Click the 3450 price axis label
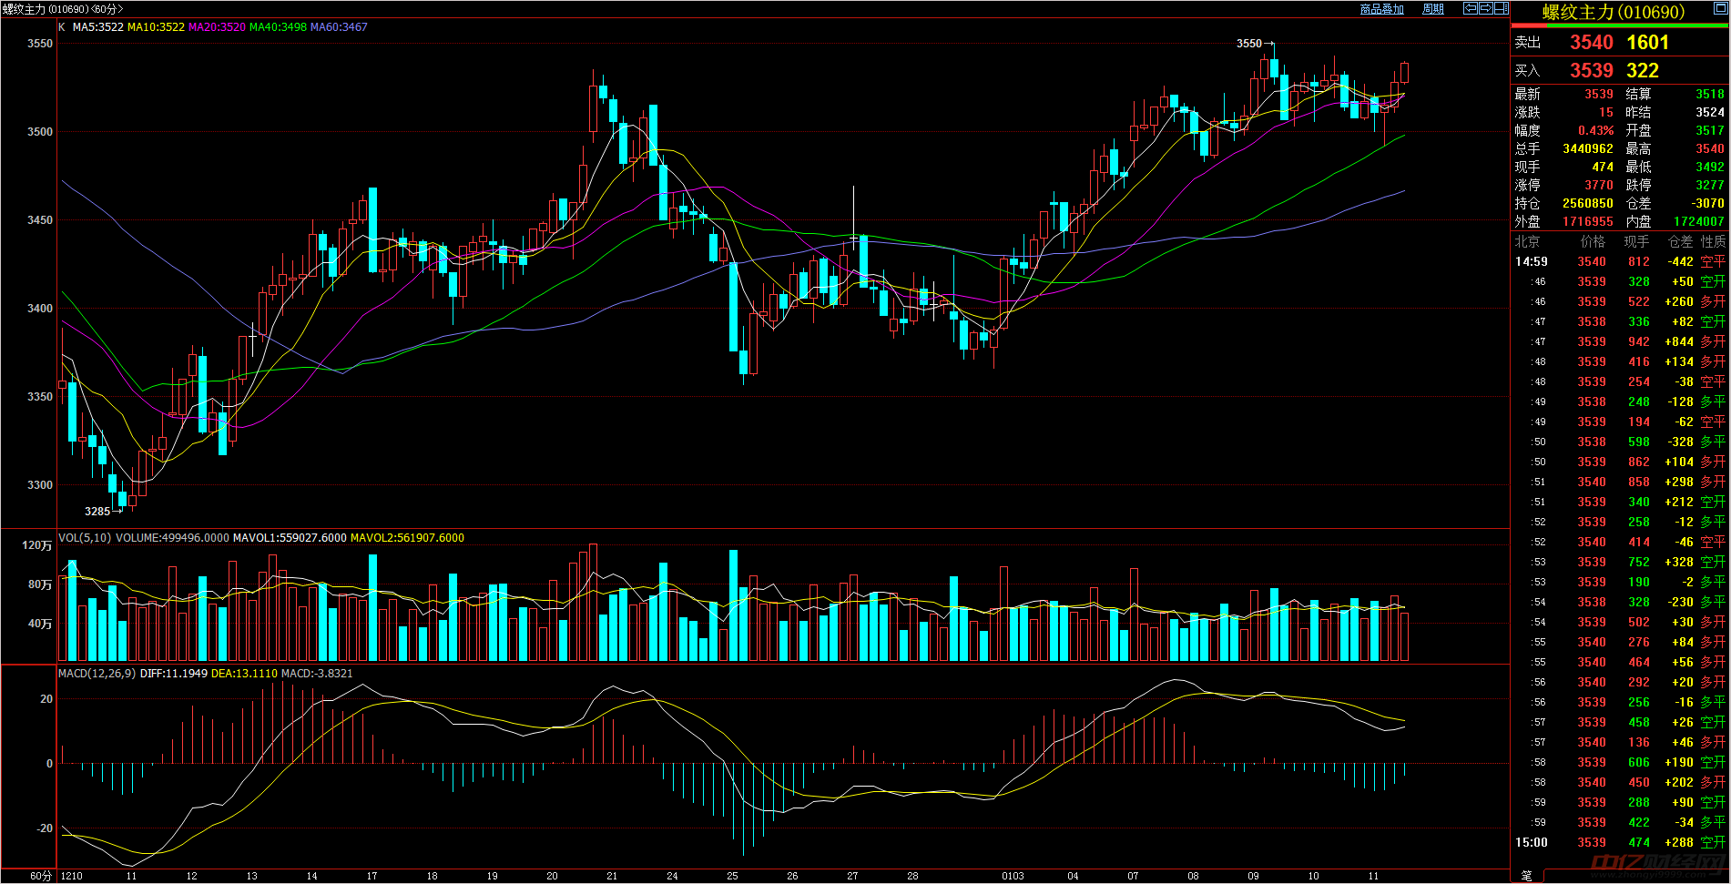 [40, 220]
